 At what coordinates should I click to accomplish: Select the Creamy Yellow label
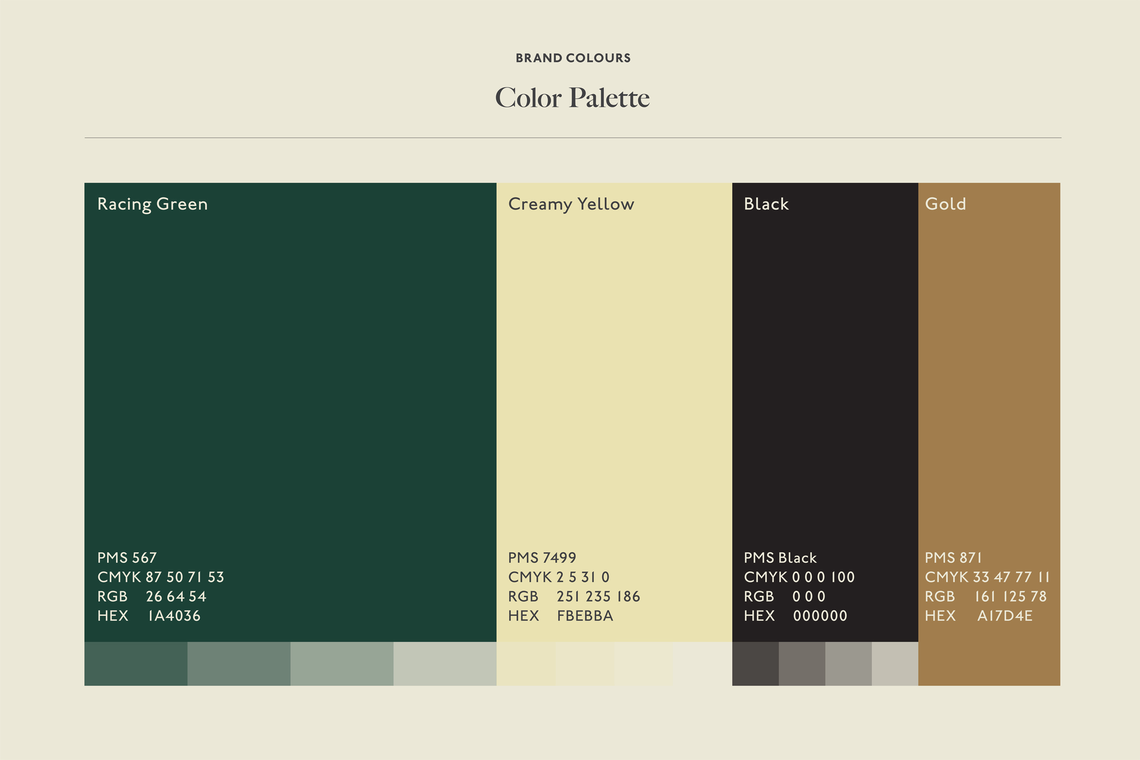click(571, 204)
